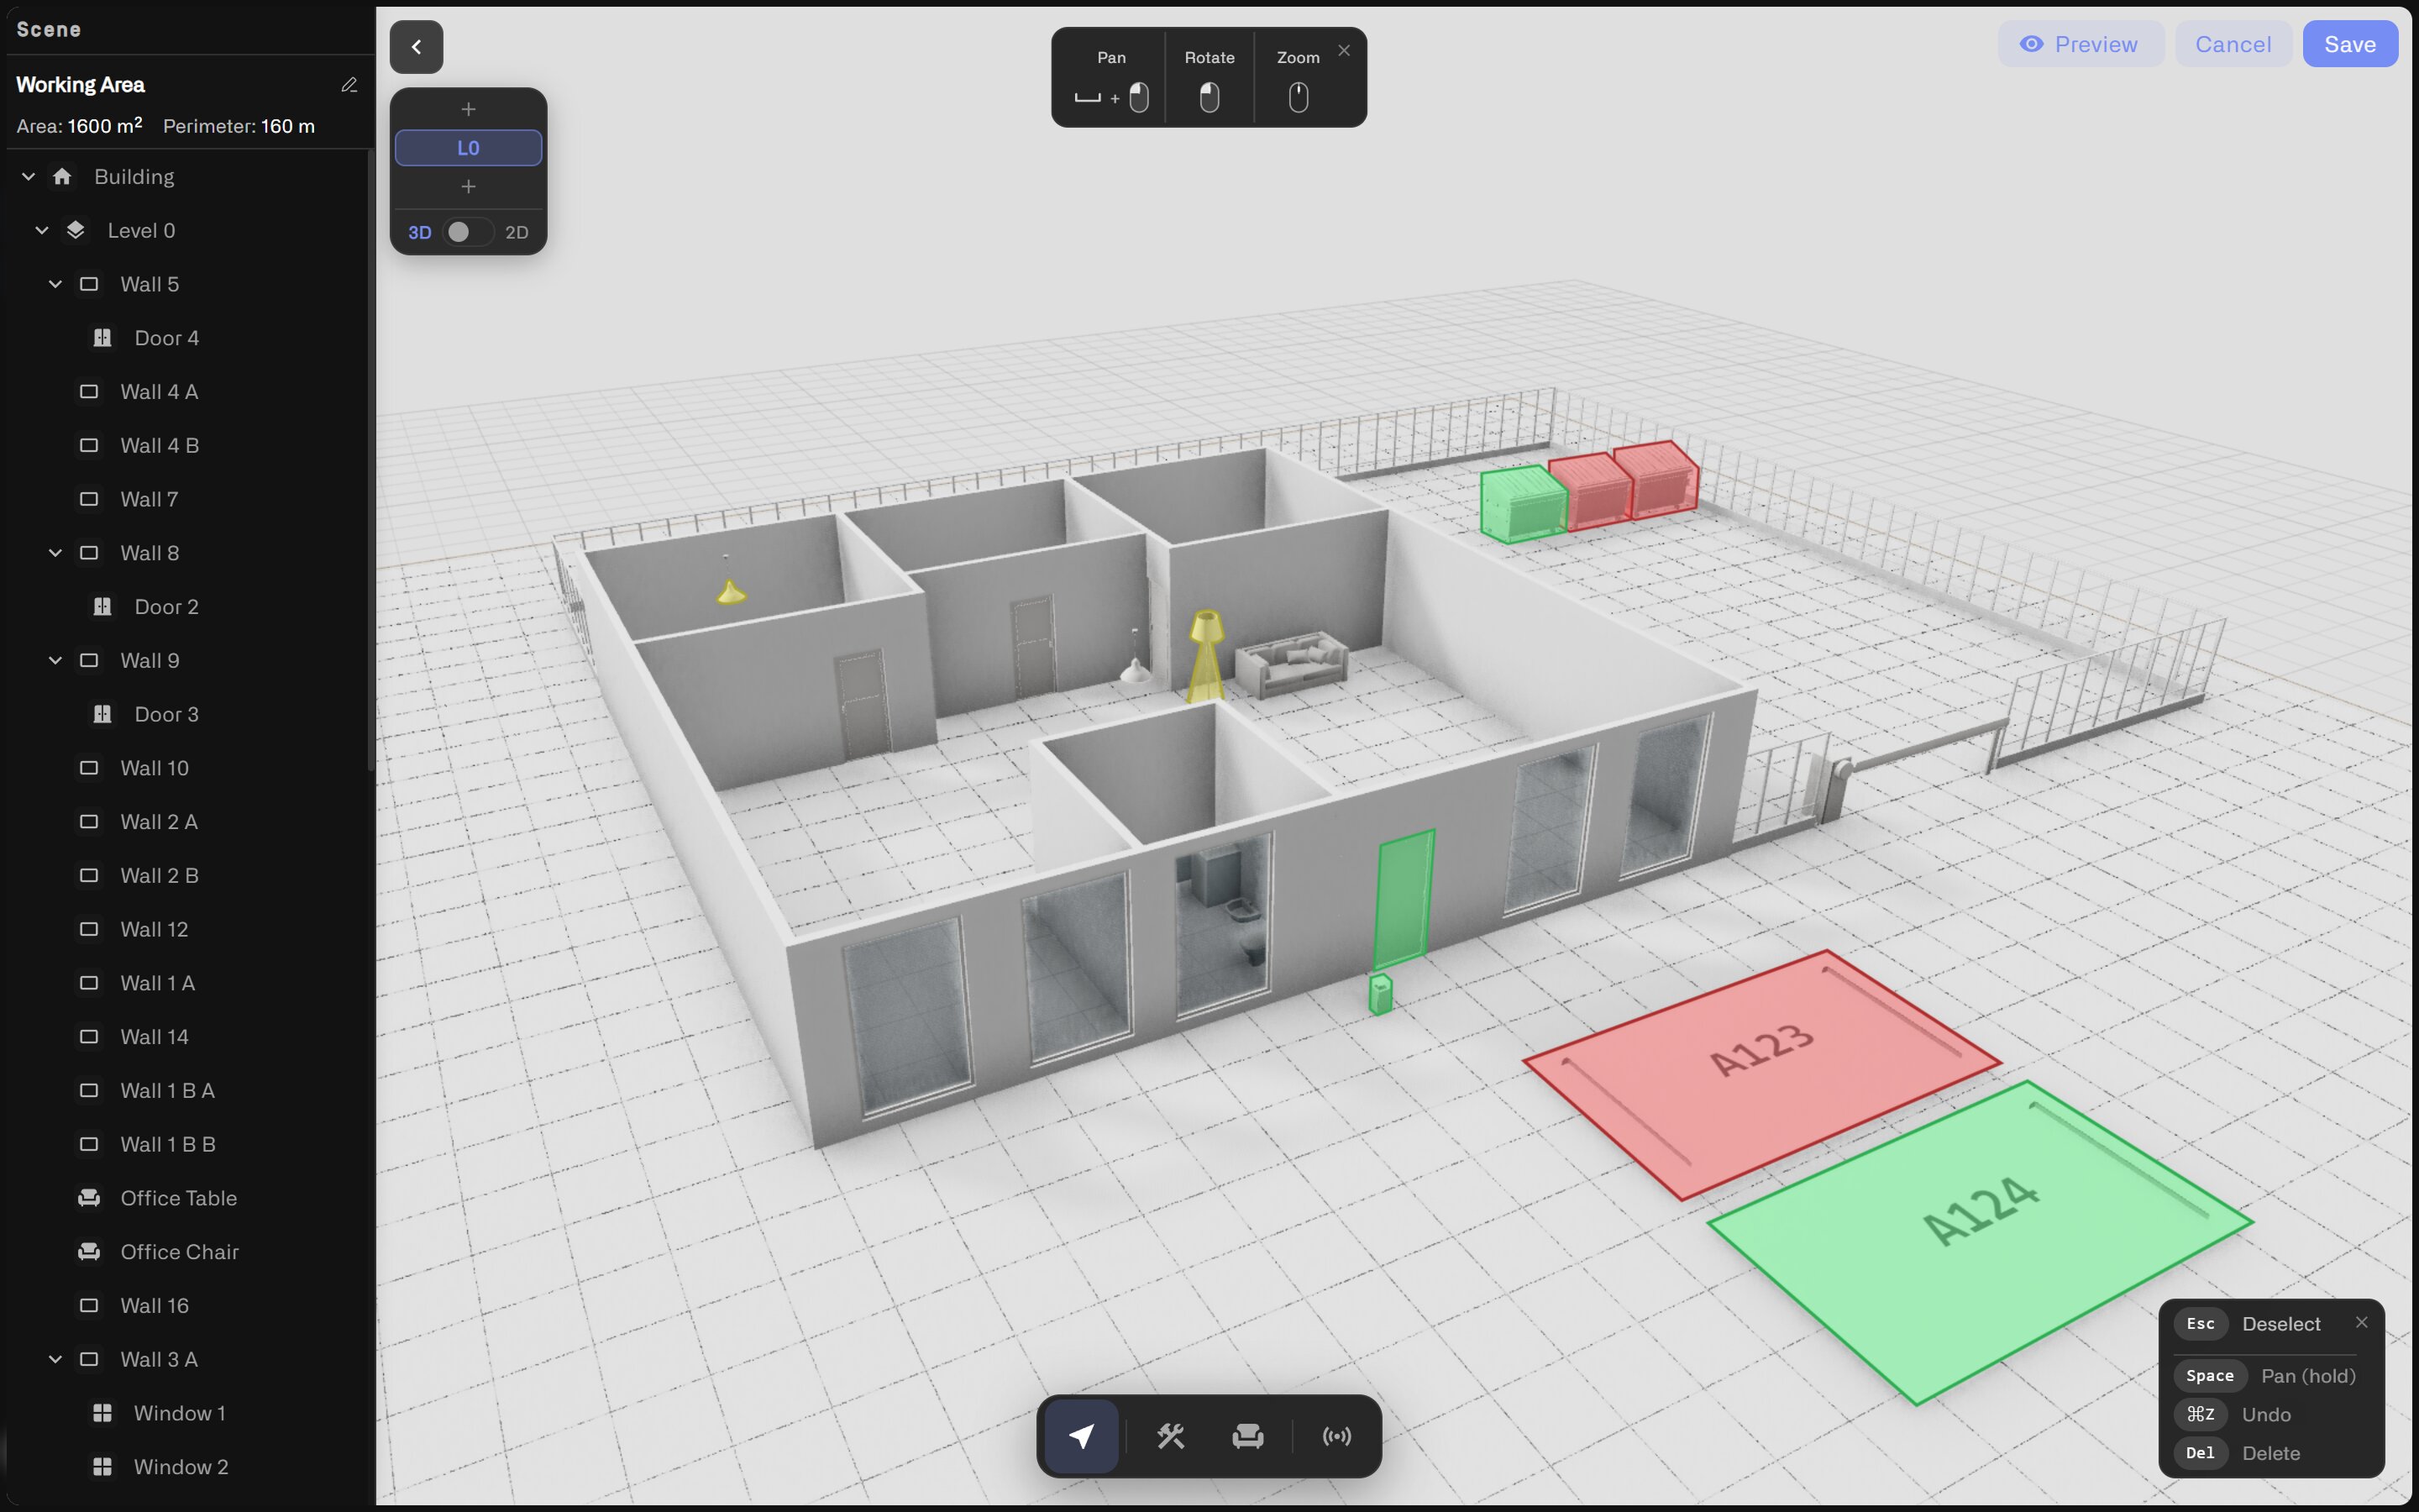Click the Level 0 layers icon
Screen dimensions: 2419x1512
pos(76,230)
